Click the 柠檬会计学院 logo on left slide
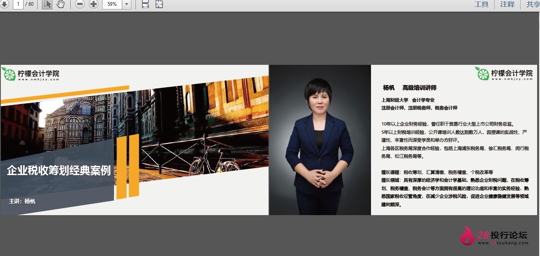Viewport: 540px width, 256px height. pos(31,74)
